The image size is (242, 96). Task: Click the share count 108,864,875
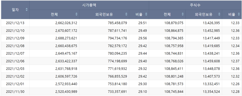tap(174, 30)
